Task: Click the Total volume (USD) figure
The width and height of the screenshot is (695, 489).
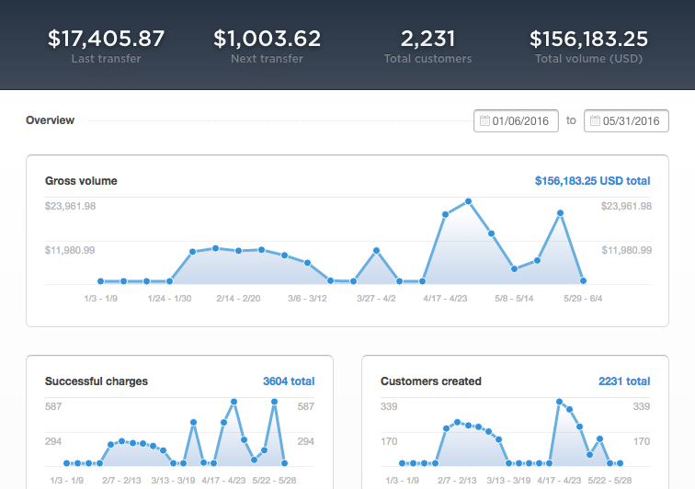Action: point(588,39)
